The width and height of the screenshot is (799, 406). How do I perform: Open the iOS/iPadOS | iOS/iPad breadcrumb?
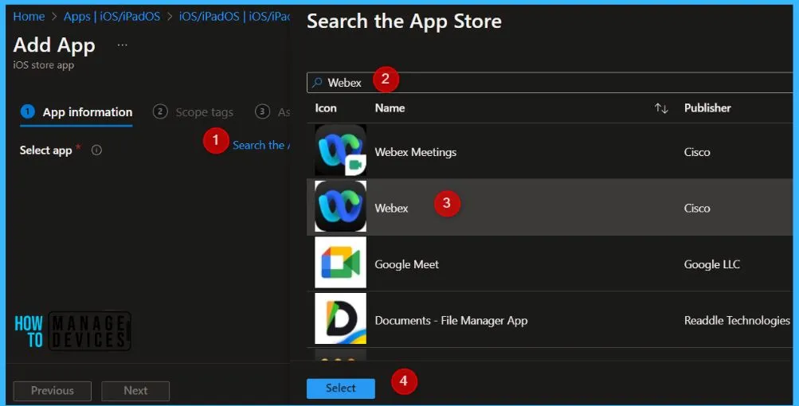[234, 16]
